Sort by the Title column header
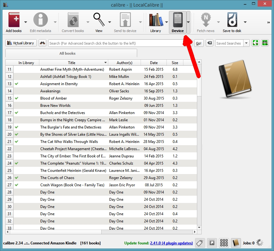Viewport: 274px width, 251px height. point(73,63)
